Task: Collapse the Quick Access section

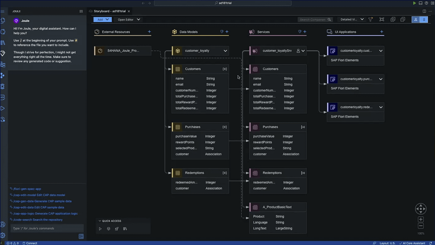Action: pos(100,221)
